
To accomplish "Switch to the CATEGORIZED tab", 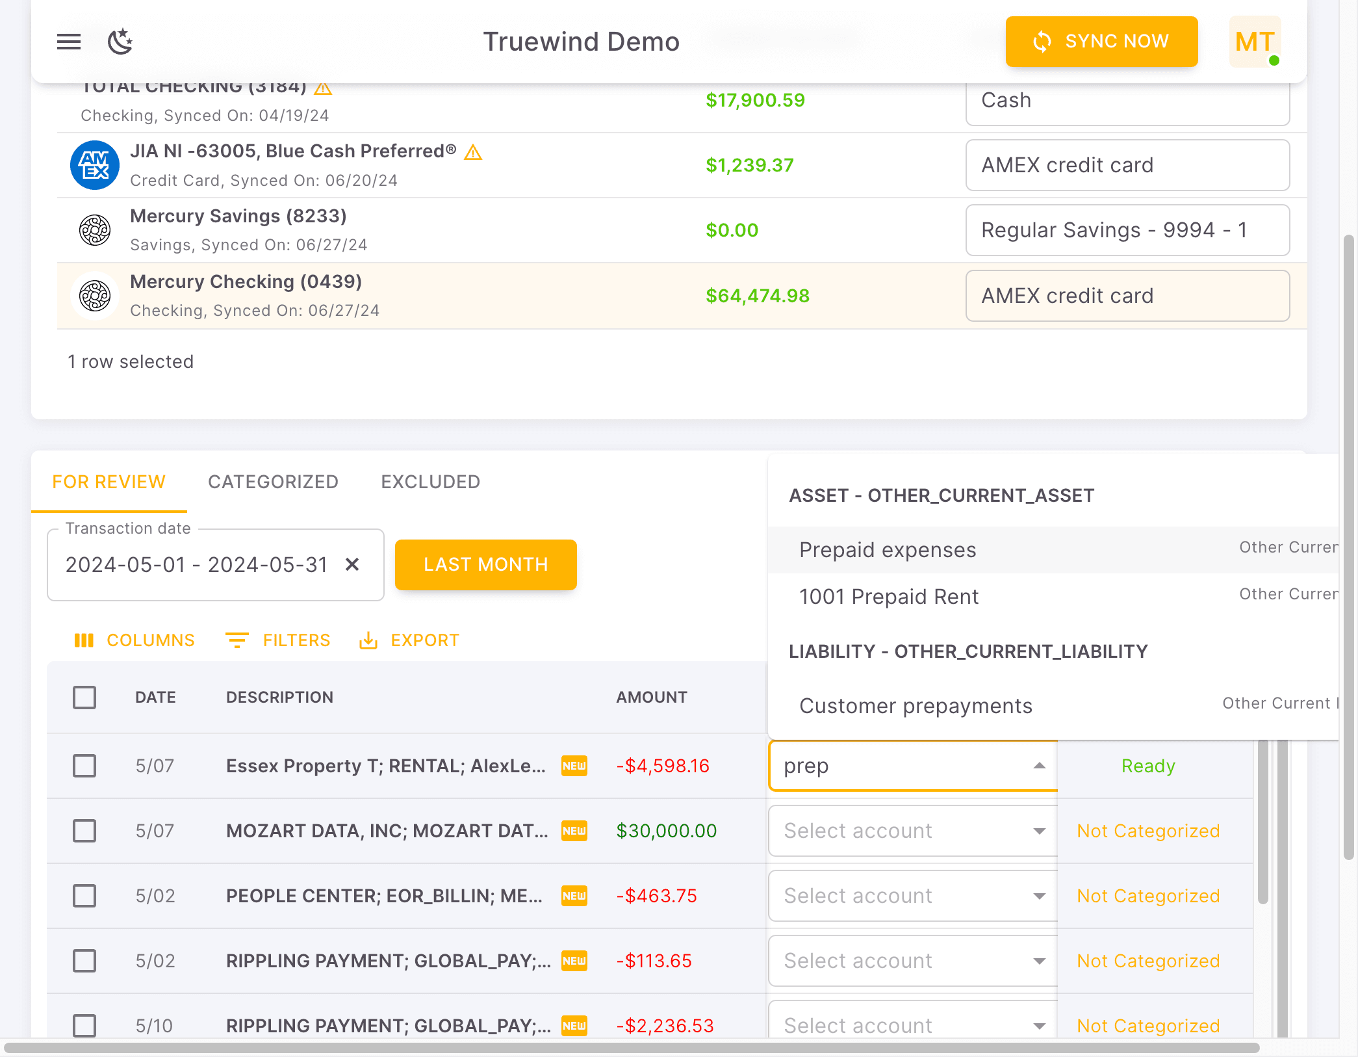I will click(273, 482).
